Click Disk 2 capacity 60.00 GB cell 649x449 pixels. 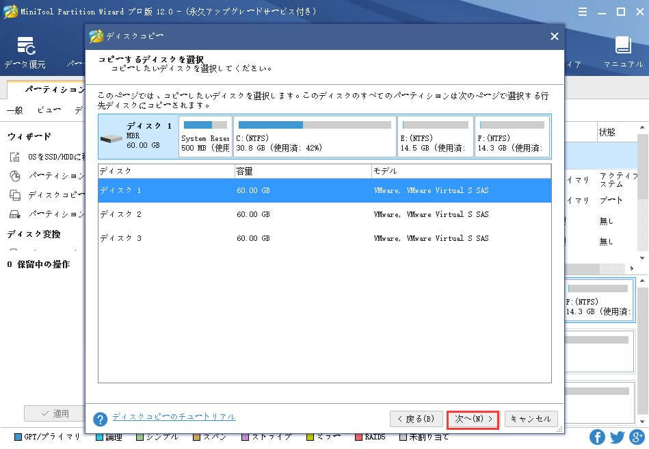coord(253,214)
